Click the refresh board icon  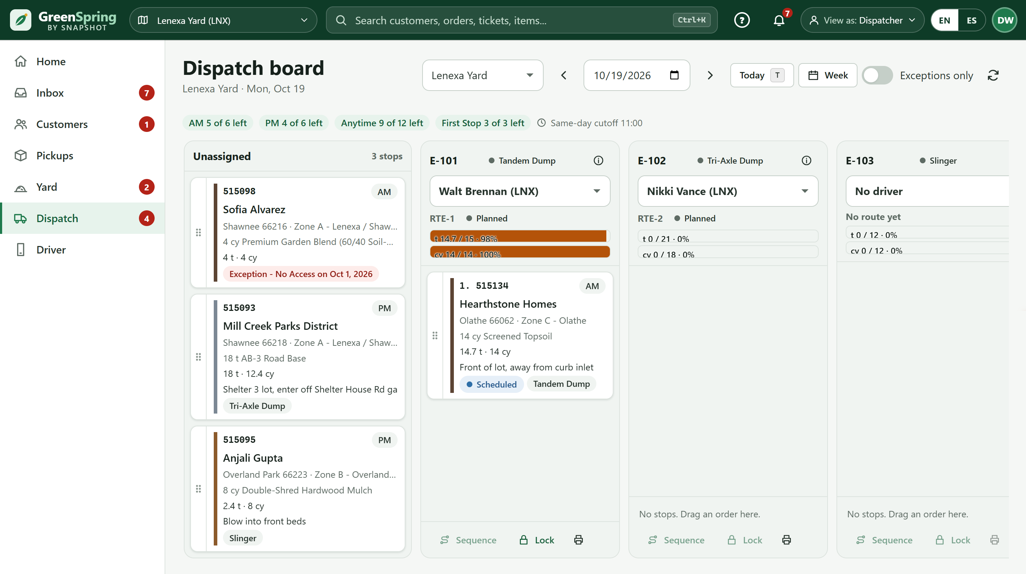coord(993,75)
